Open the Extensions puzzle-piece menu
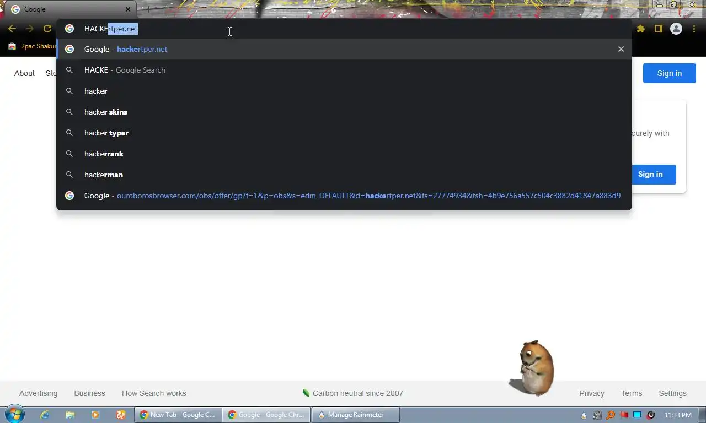706x423 pixels. [640, 29]
